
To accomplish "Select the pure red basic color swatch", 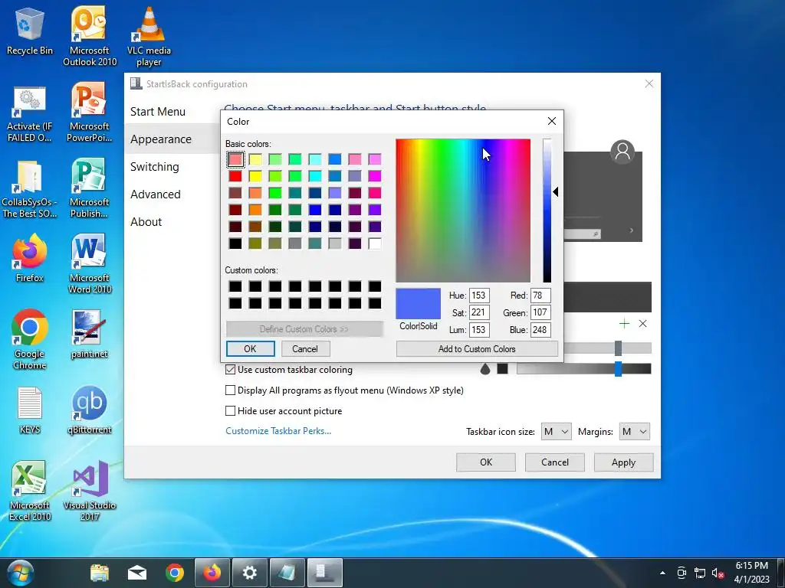I will (x=235, y=176).
